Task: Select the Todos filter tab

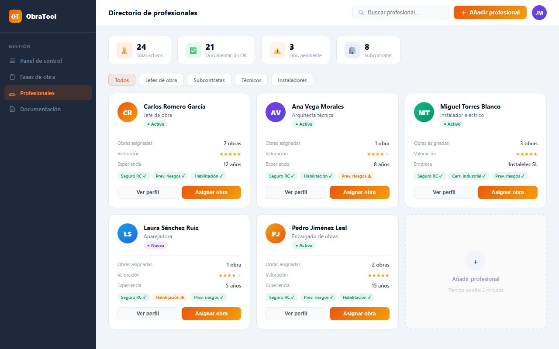Action: coord(122,80)
